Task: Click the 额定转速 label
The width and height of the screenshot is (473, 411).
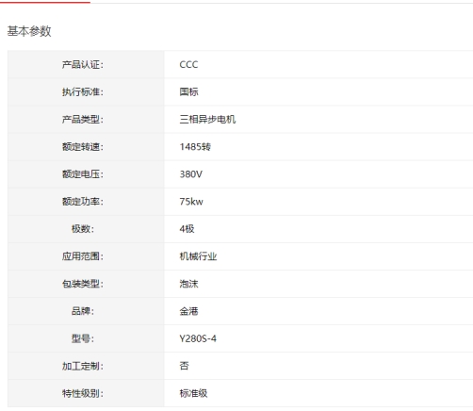Action: (83, 147)
